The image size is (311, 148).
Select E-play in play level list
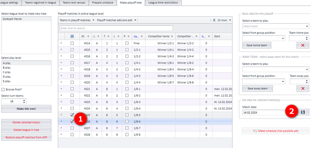pos(26,81)
